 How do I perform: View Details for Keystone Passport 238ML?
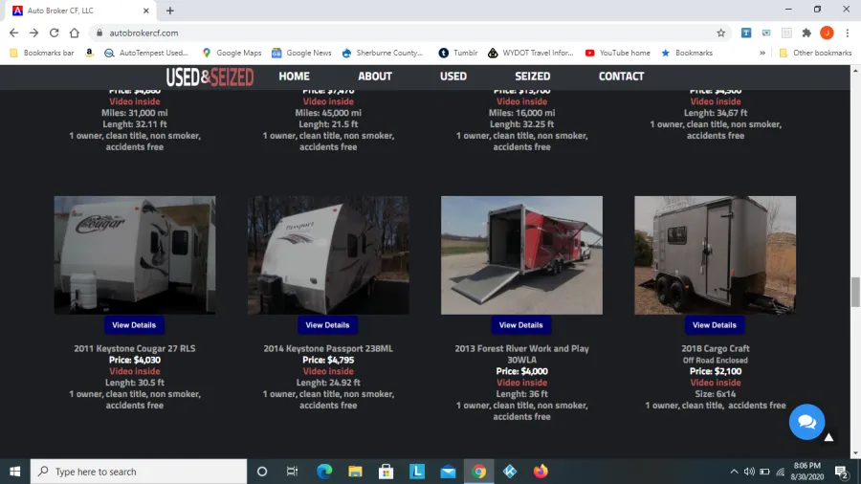(x=327, y=325)
